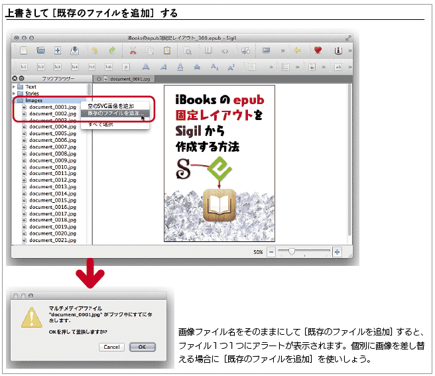Insert a bulleted list icon
The image size is (435, 376).
pyautogui.click(x=285, y=67)
